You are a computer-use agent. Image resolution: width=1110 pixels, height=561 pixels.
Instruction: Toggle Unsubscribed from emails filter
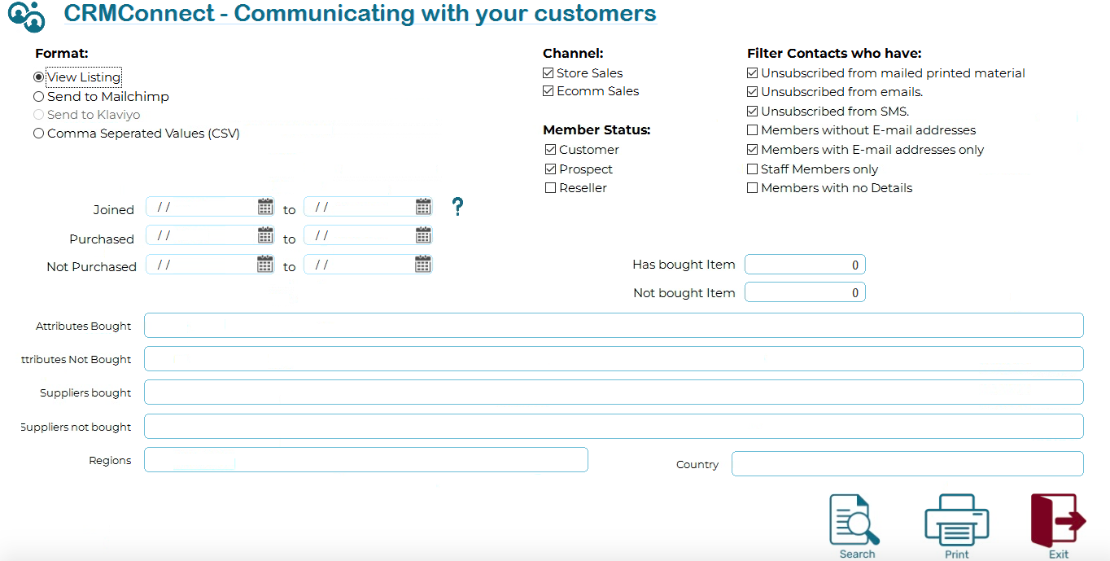pyautogui.click(x=753, y=92)
